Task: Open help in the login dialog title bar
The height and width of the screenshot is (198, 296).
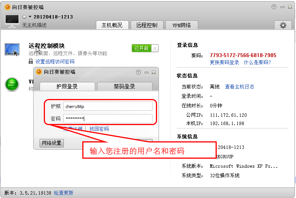Action: 138,72
